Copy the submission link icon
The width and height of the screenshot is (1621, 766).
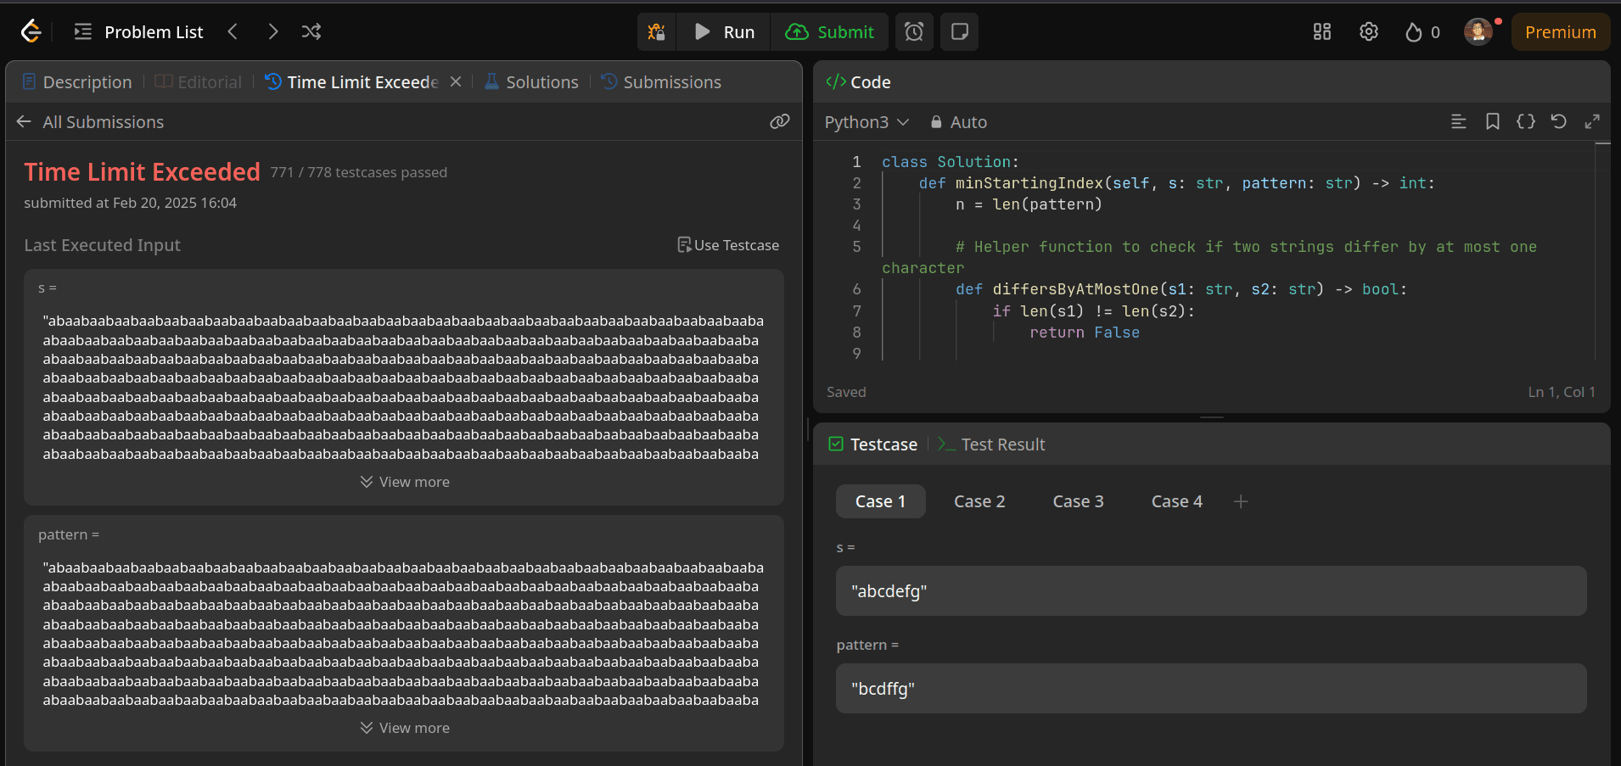coord(780,122)
